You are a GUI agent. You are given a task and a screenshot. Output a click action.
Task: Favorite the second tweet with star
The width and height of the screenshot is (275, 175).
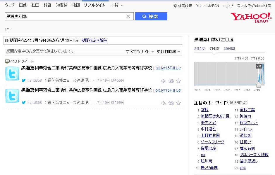(178, 103)
